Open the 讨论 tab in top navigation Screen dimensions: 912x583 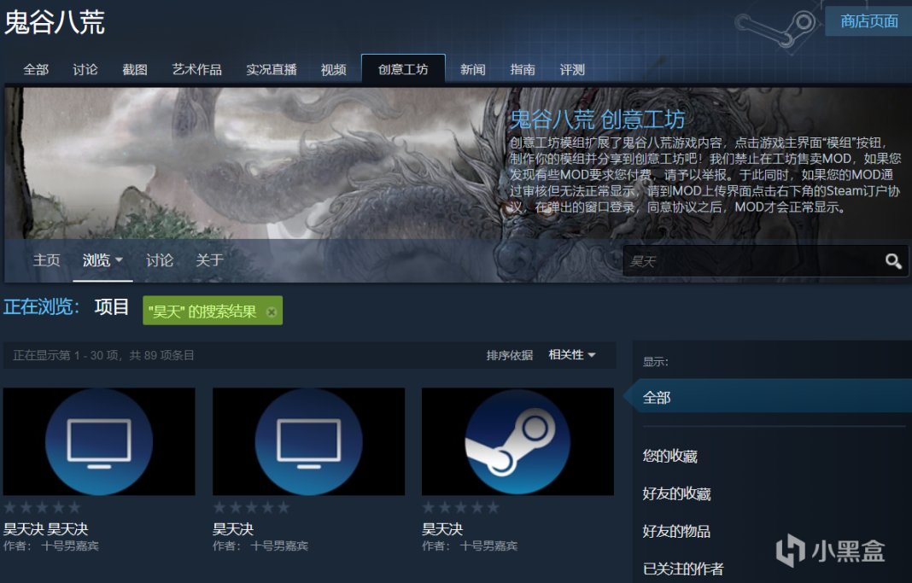point(85,70)
